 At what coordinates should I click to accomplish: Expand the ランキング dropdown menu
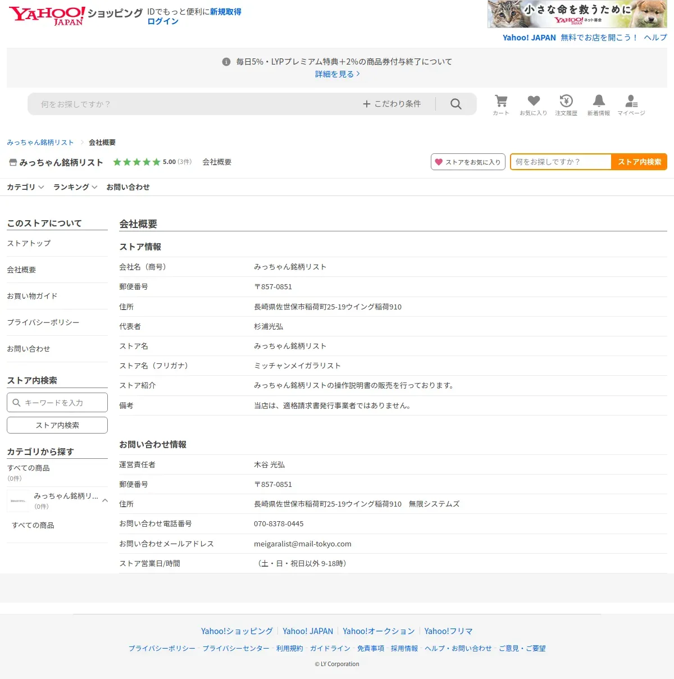(75, 187)
